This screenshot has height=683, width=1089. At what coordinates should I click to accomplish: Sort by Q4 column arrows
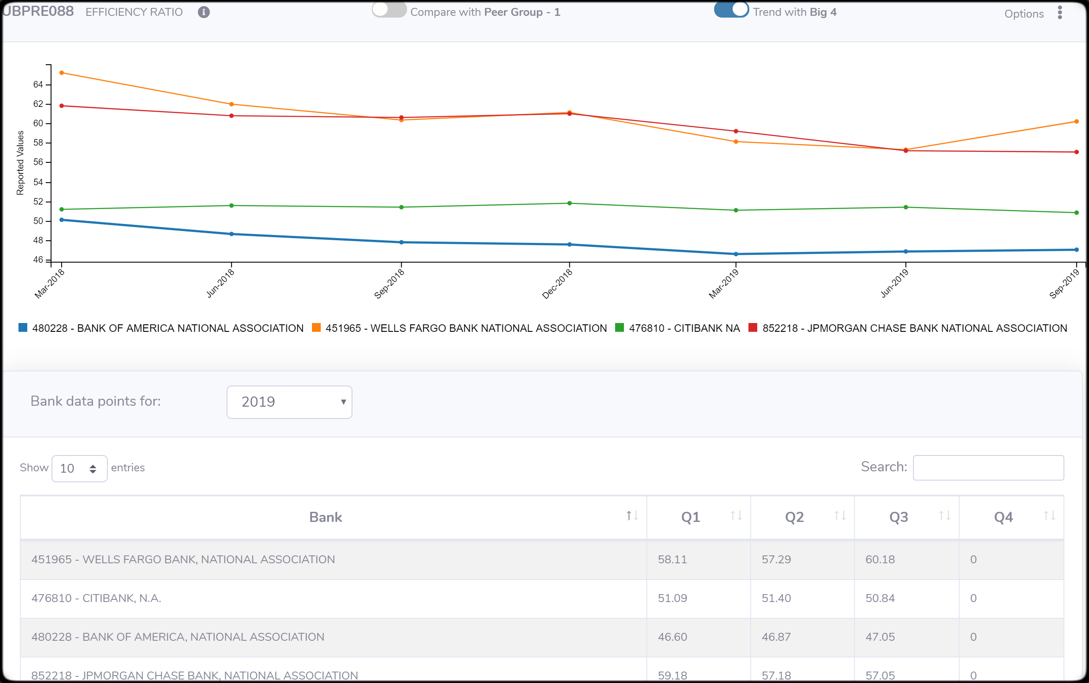(1049, 515)
